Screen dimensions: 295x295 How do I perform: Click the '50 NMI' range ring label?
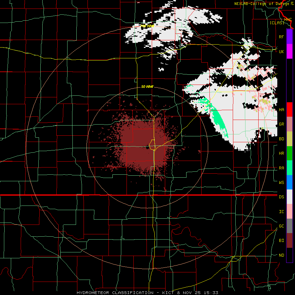coord(147,87)
